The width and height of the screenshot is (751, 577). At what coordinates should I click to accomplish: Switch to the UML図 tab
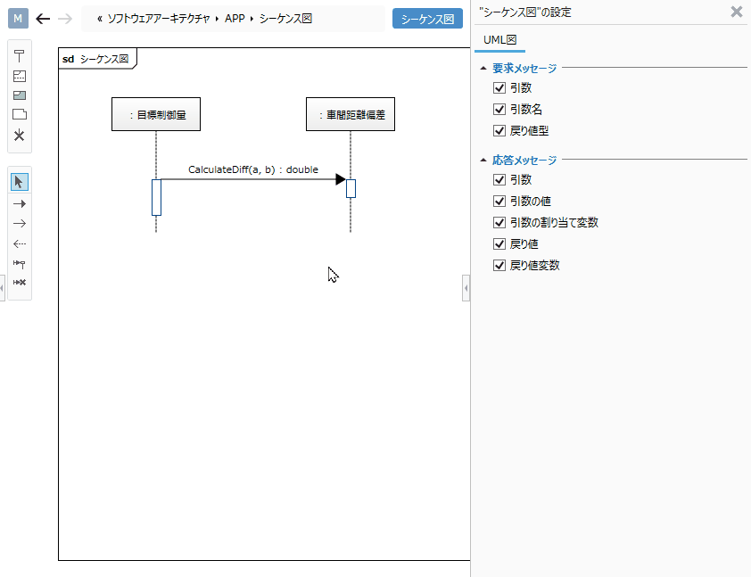point(499,40)
